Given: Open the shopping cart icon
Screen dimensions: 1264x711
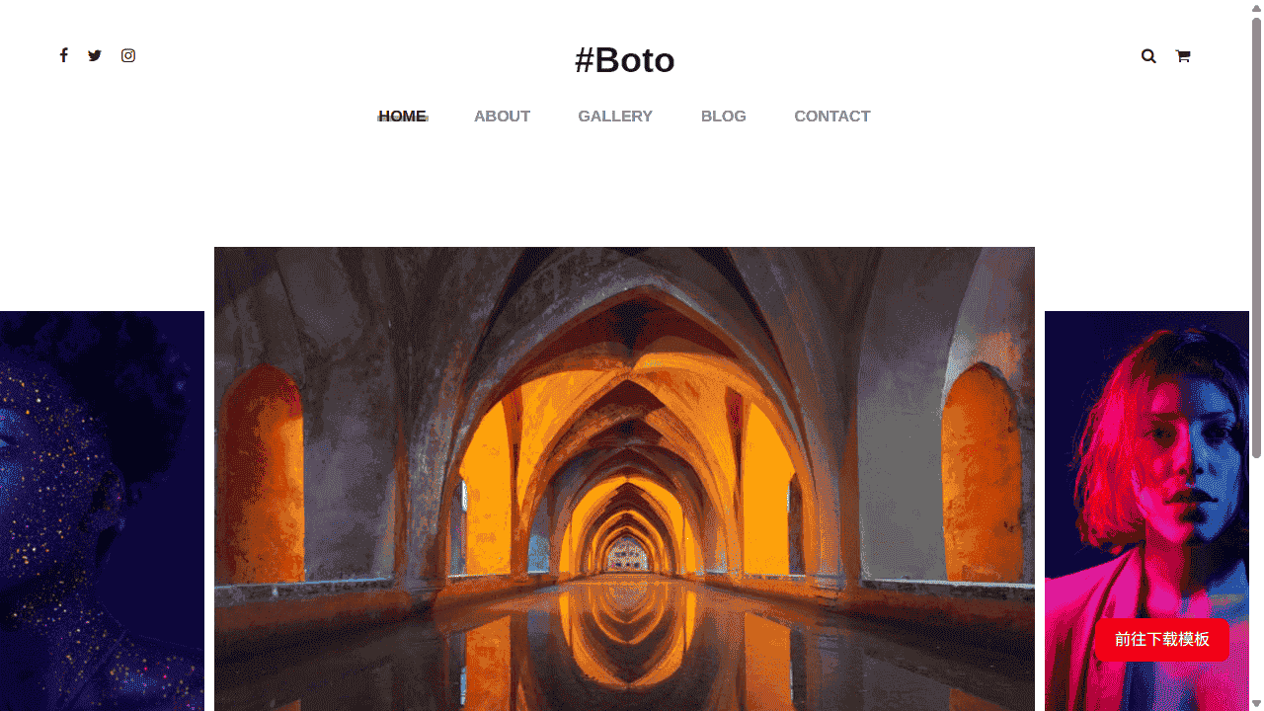Looking at the screenshot, I should 1182,56.
